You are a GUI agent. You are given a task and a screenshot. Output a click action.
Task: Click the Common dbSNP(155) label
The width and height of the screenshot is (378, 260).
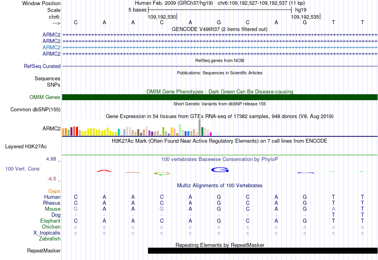35,110
